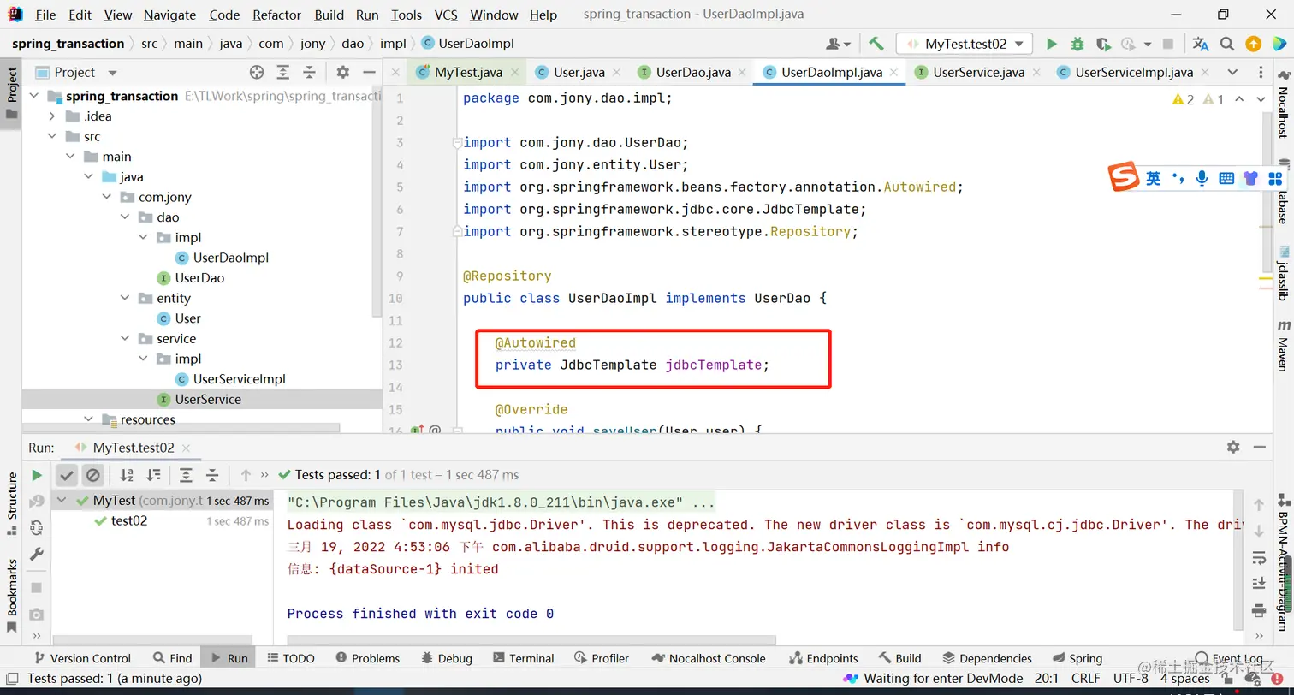Viewport: 1294px width, 695px height.
Task: Expand all test results in Run panel
Action: pos(186,475)
